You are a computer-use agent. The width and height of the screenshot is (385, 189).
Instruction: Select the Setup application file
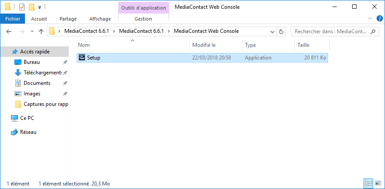(x=202, y=58)
